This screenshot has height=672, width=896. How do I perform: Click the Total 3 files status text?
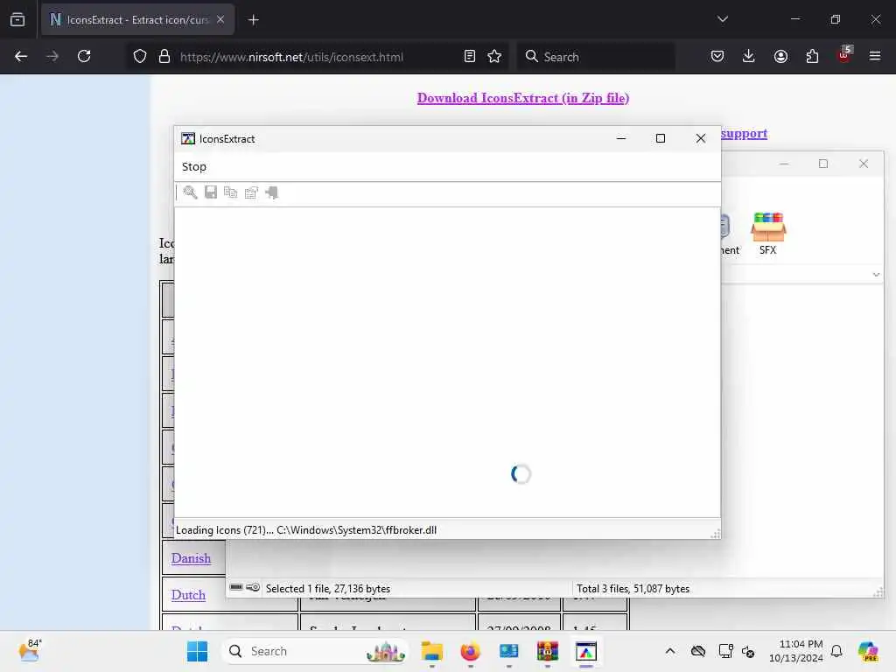tap(633, 589)
